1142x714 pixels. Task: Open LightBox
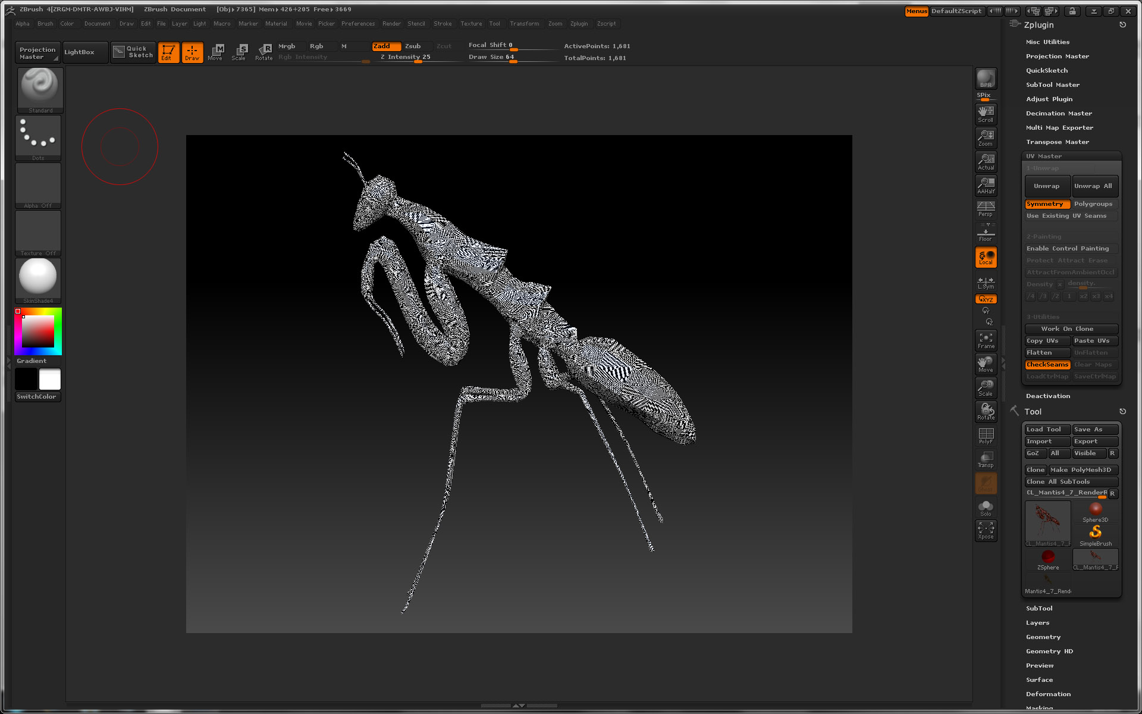click(86, 52)
